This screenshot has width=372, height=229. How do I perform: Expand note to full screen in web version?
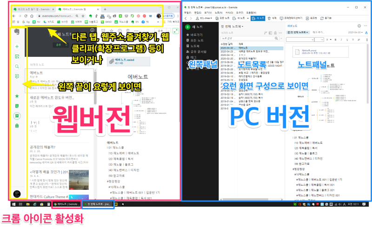click(x=176, y=31)
